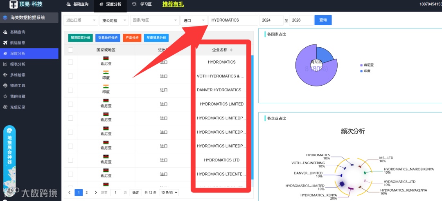This screenshot has height=201, width=442.
Task: Click the 查询 search button
Action: point(323,20)
